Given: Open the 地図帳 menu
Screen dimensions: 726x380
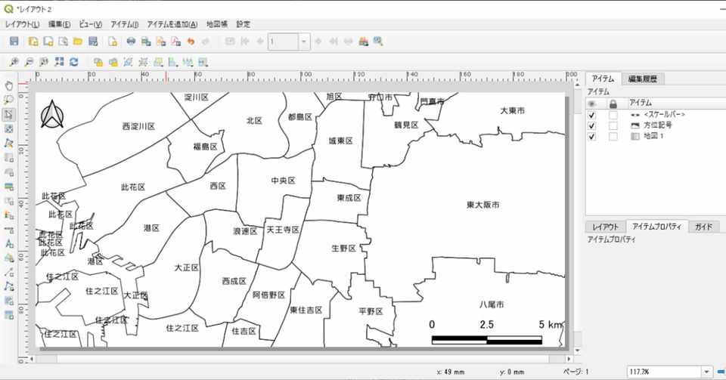Looking at the screenshot, I should click(217, 24).
